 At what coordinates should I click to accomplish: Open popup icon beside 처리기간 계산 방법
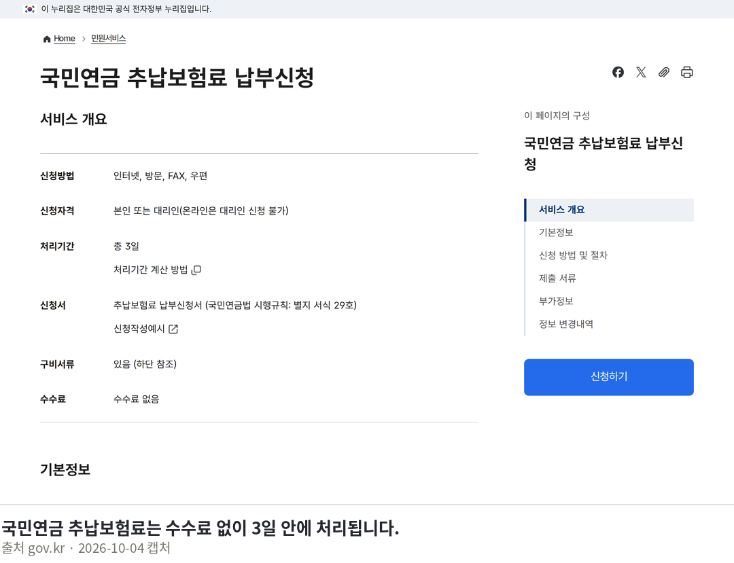(x=196, y=270)
